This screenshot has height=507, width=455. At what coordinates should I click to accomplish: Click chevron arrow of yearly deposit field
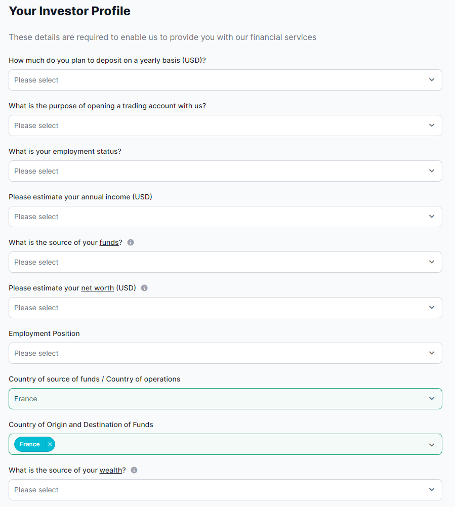(x=432, y=80)
